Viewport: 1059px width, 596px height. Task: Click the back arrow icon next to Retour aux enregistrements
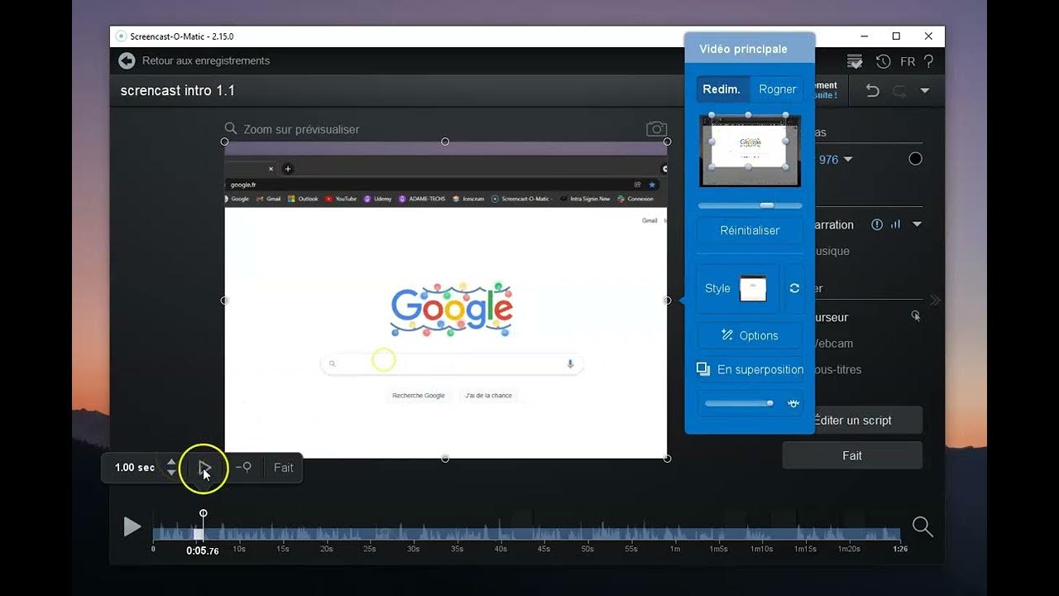coord(127,60)
